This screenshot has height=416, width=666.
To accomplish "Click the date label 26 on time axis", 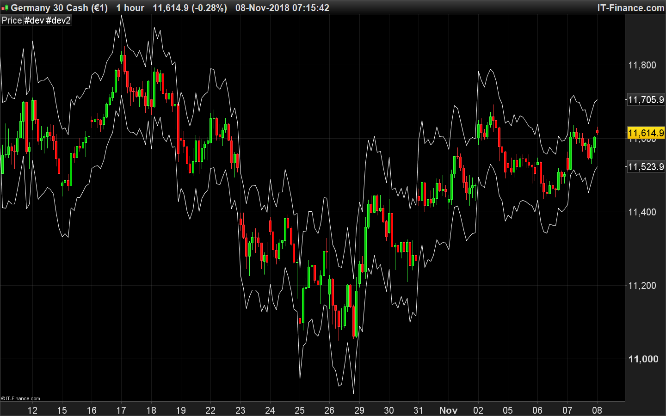I will click(x=329, y=410).
